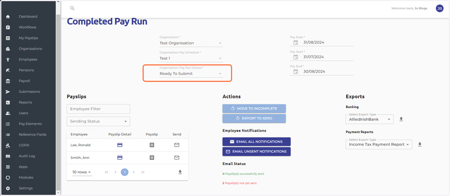
Task: Go to previous payslips page
Action: pos(115,172)
